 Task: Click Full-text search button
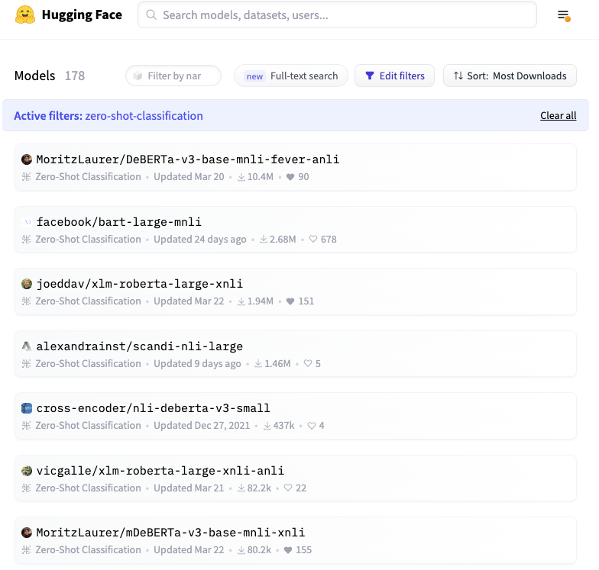(x=291, y=76)
